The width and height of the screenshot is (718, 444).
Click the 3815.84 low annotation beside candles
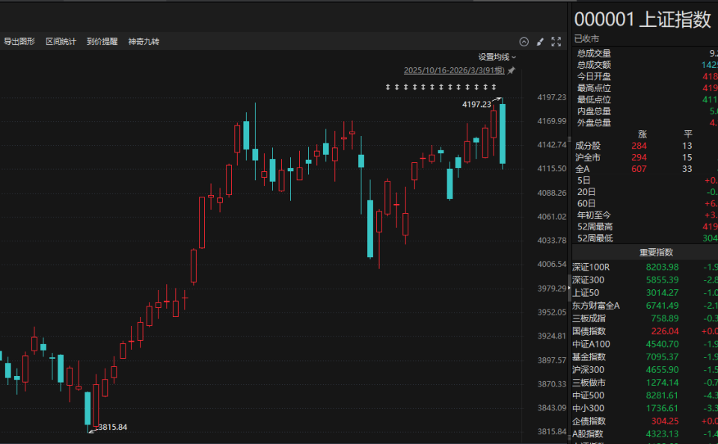[113, 427]
